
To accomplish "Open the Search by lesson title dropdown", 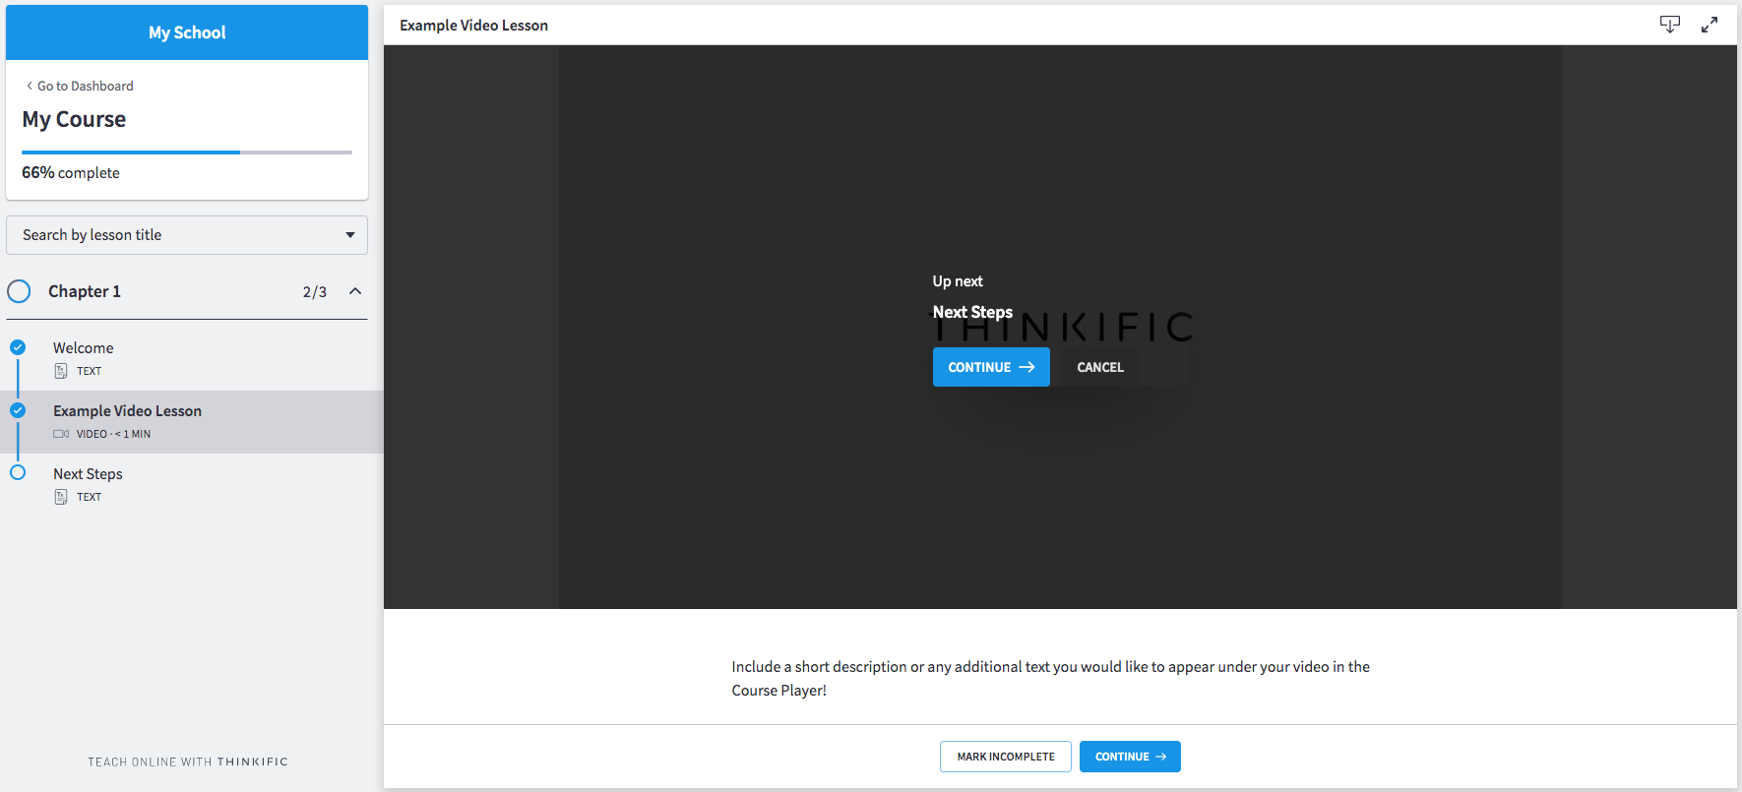I will point(187,235).
